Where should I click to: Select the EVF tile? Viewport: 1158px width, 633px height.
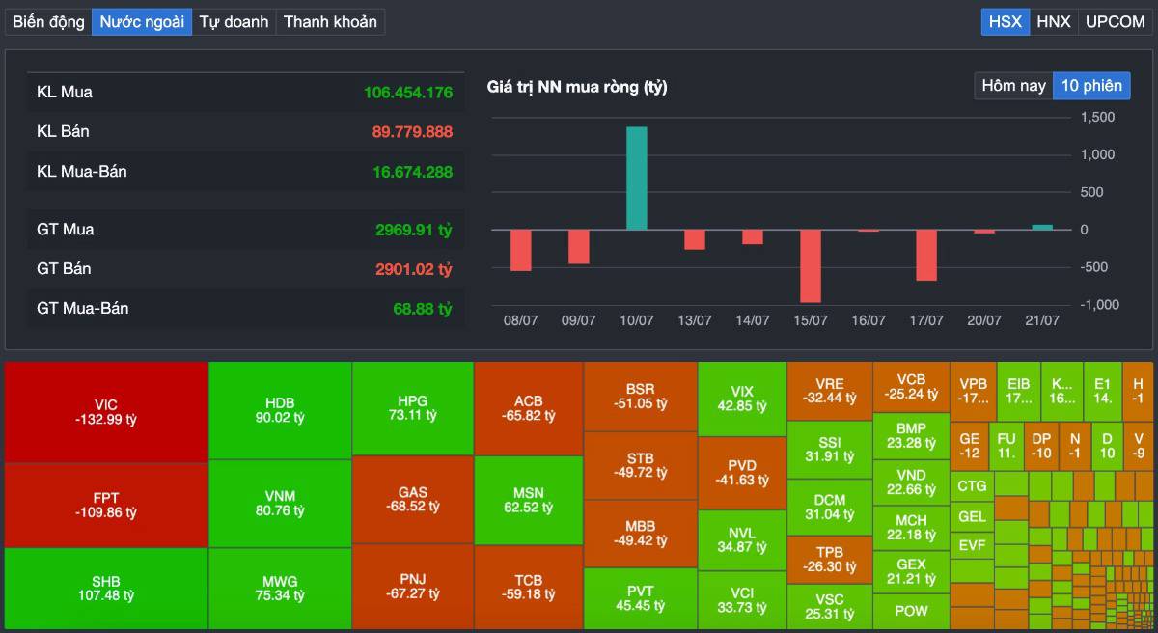click(x=972, y=545)
